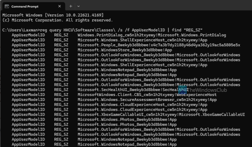
Task: Click the MicrosoftWindows.Client.CBS WebExperienceHost value
Action: coord(147,95)
